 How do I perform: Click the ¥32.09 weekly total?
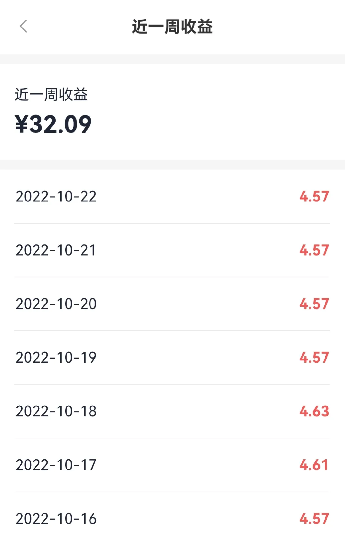[53, 124]
